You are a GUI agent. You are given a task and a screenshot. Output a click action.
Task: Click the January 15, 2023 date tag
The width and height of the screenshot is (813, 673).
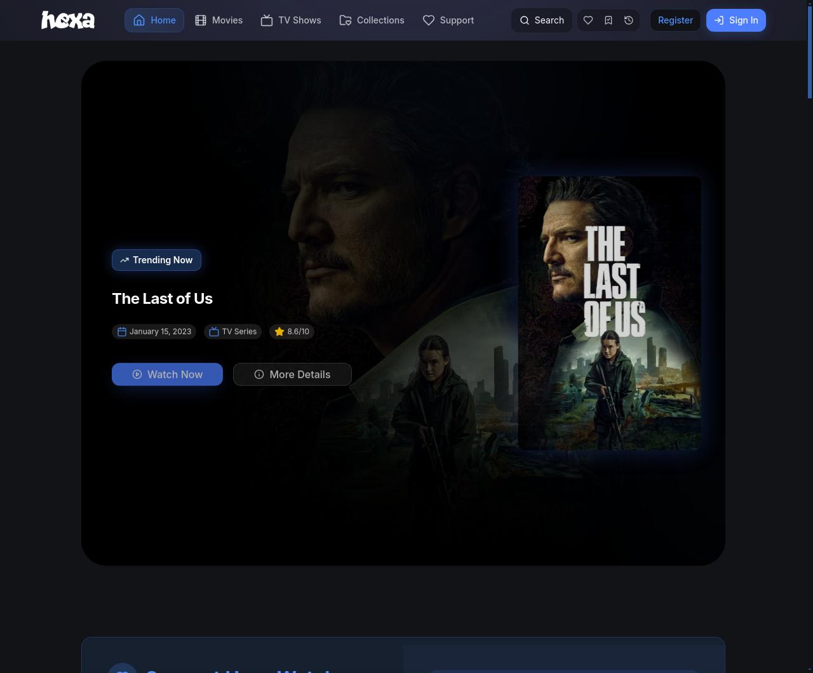[x=154, y=332]
